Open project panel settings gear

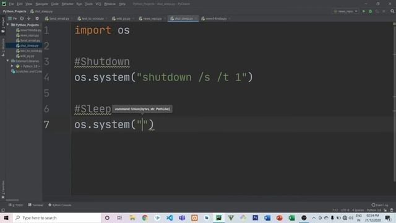click(x=37, y=19)
